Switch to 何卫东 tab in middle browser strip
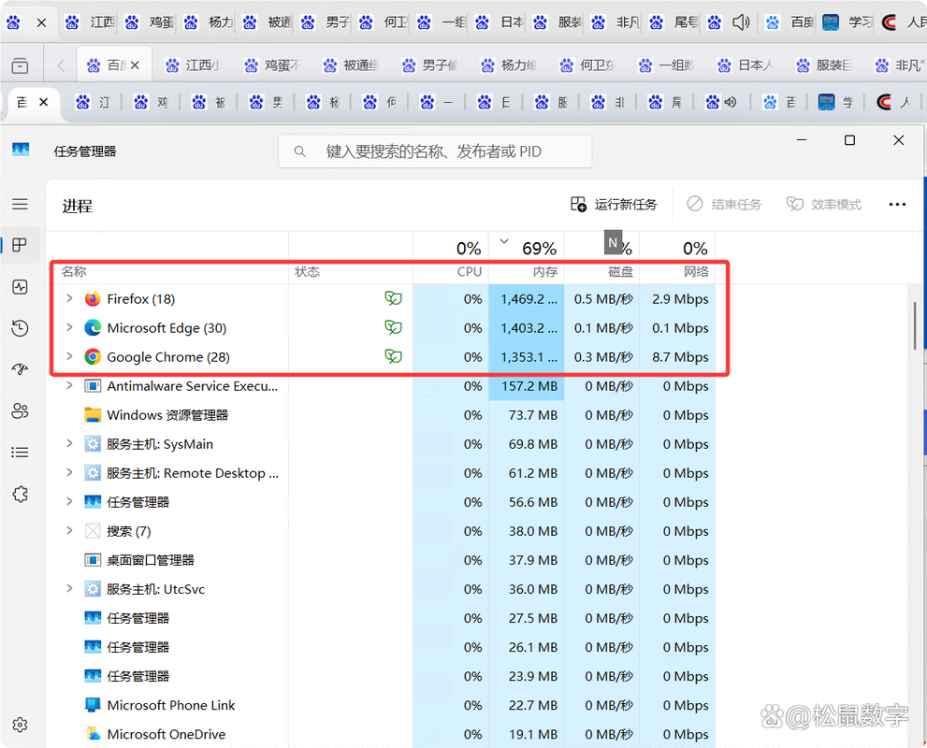The height and width of the screenshot is (748, 927). [x=588, y=65]
